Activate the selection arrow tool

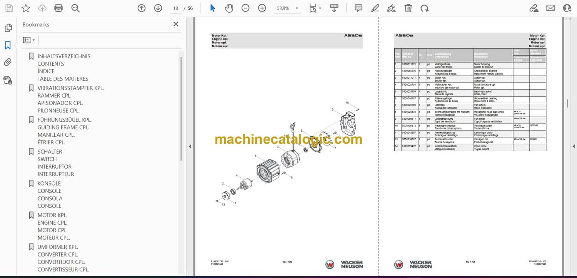(213, 8)
